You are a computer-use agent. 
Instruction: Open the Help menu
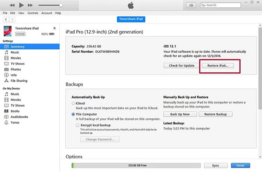pos(58,13)
